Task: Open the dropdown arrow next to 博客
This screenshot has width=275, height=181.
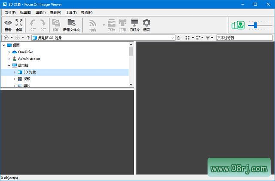Action: click(x=104, y=25)
